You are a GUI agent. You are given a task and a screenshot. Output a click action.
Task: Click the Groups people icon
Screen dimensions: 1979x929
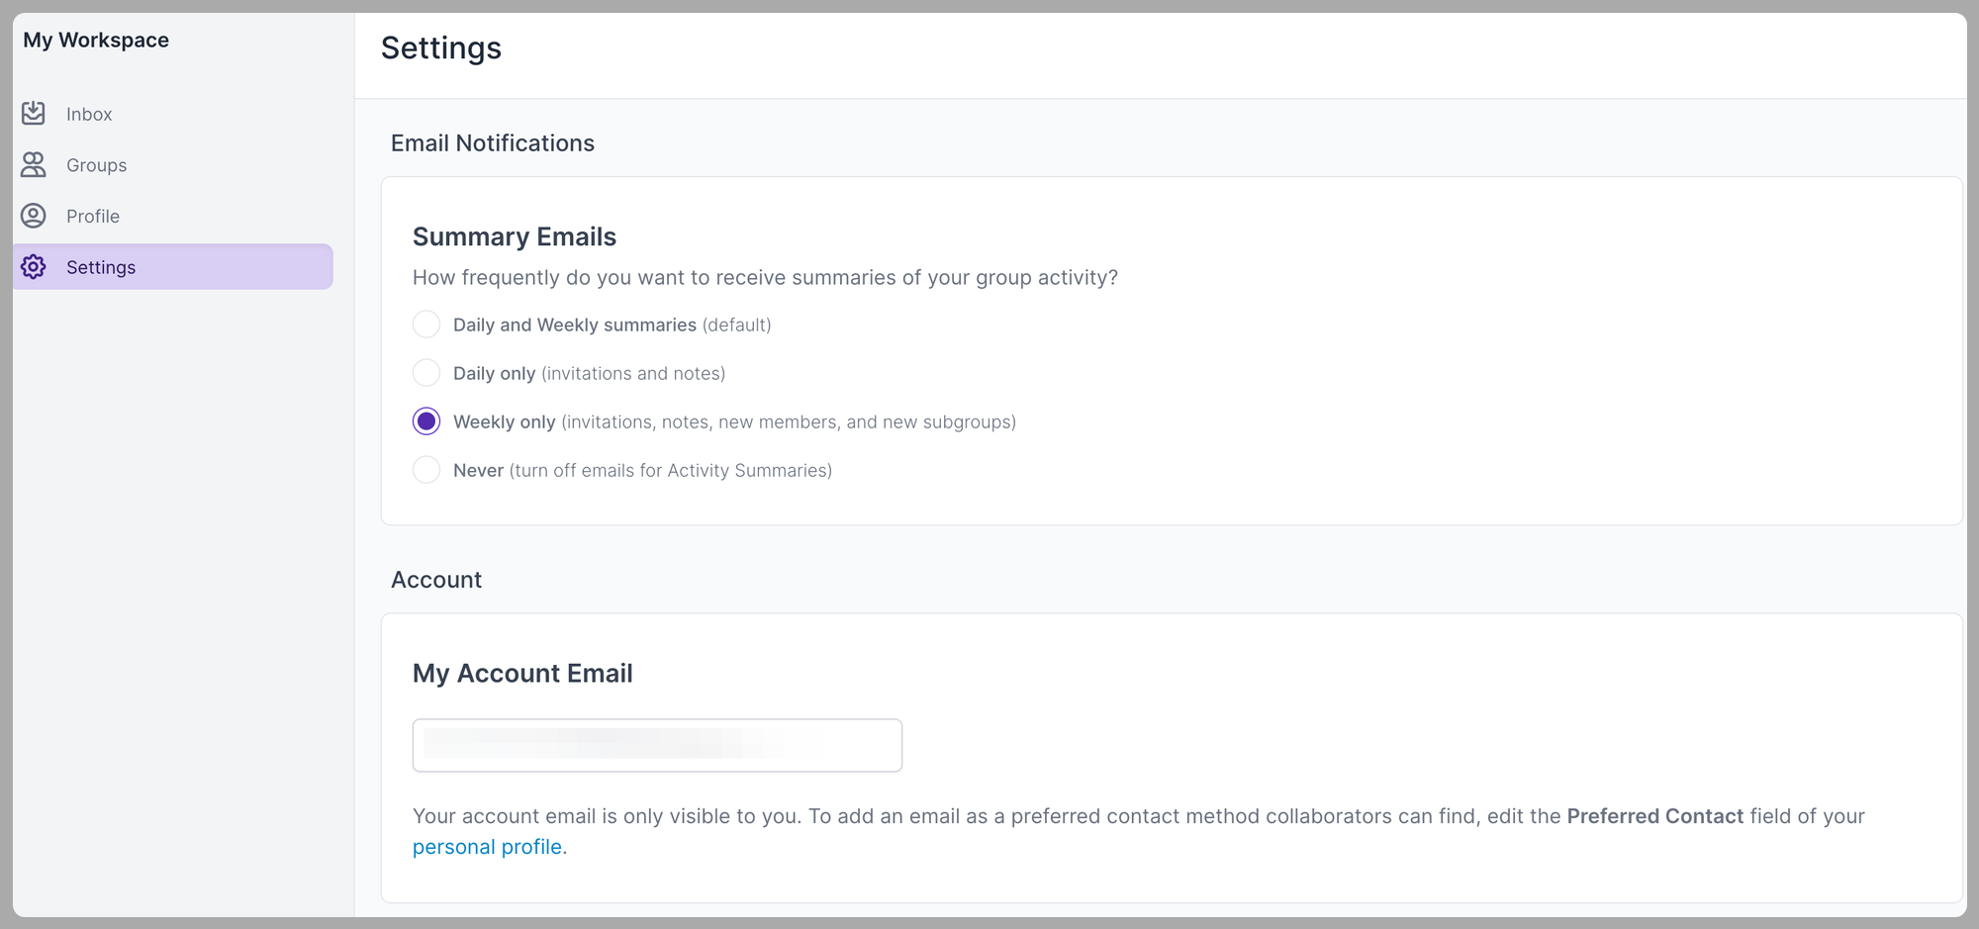(x=34, y=165)
